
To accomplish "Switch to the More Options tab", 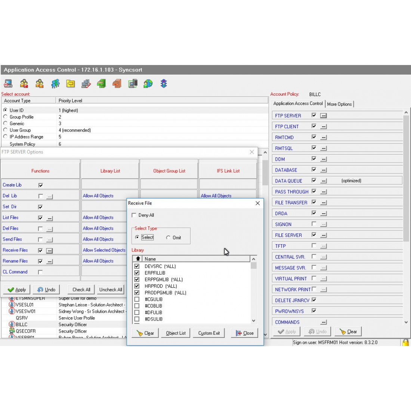I will point(339,104).
